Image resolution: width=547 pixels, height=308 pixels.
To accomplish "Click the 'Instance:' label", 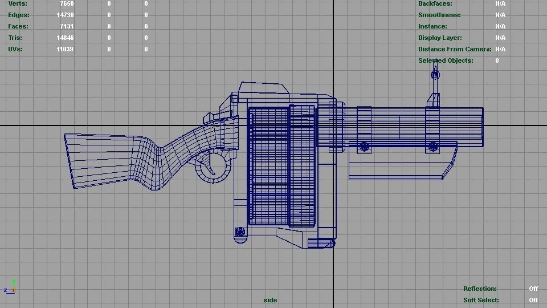I will (x=432, y=26).
